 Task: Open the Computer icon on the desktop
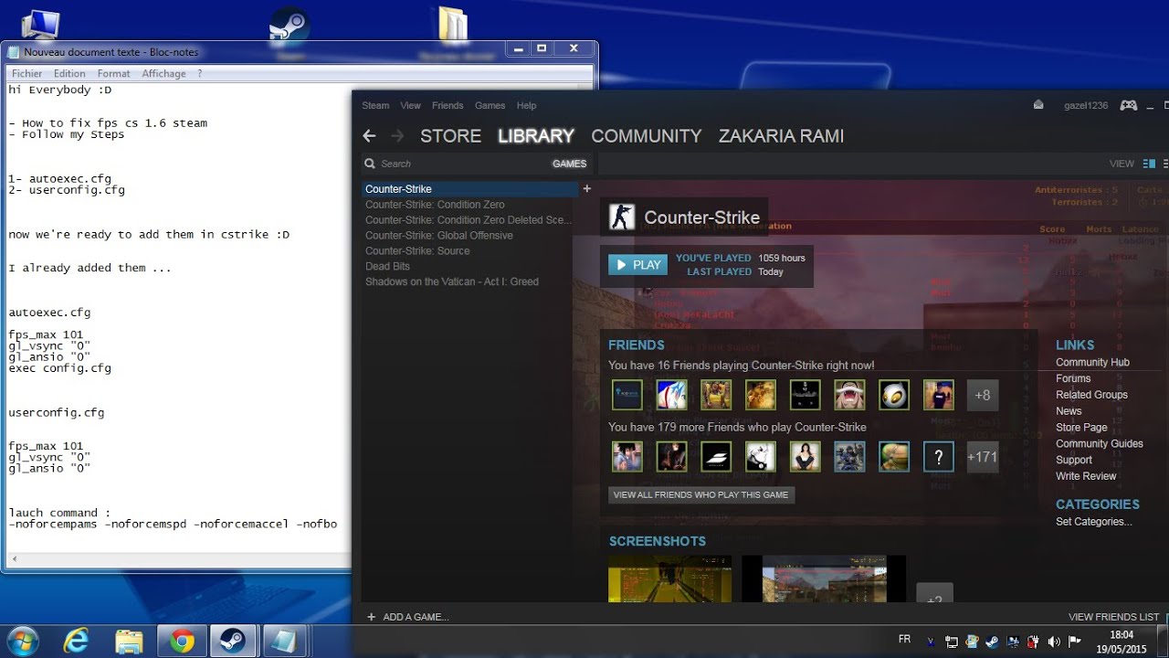[x=38, y=25]
